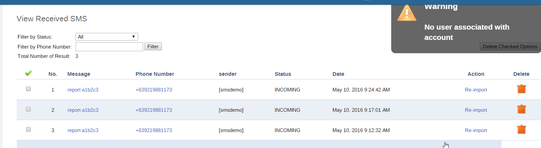541x148 pixels.
Task: Click phone number +639219881173 in row 1
Action: point(154,90)
